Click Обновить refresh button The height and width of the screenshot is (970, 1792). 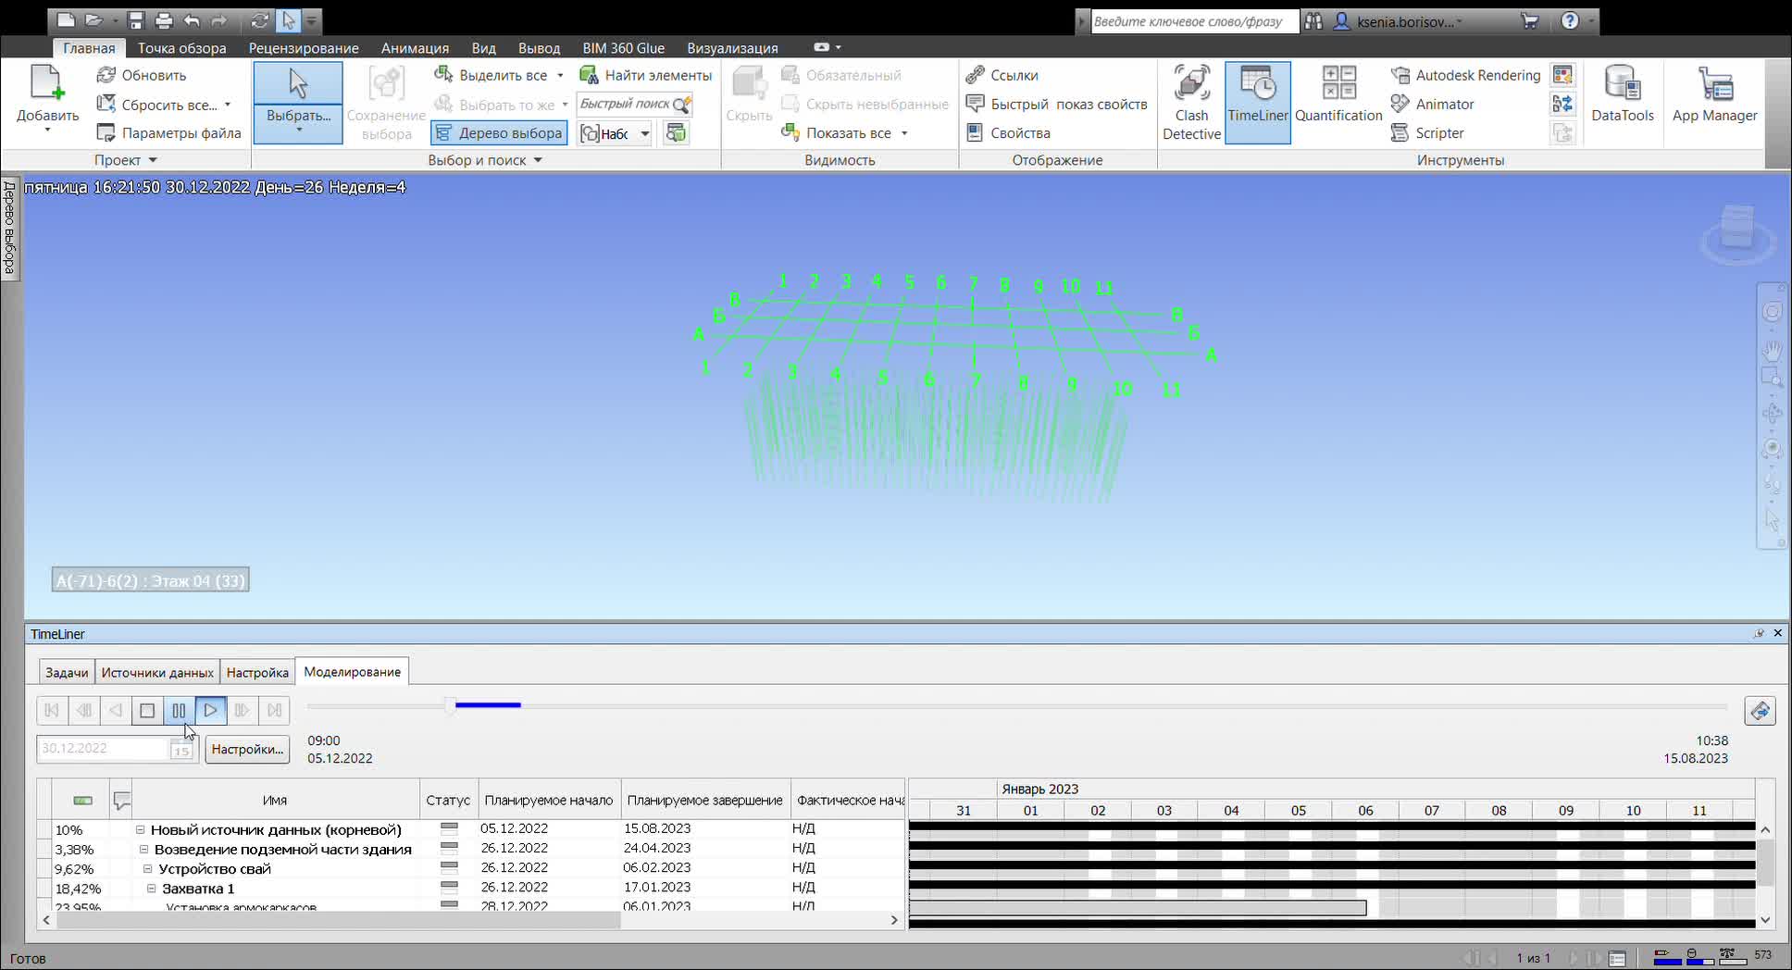tap(142, 75)
